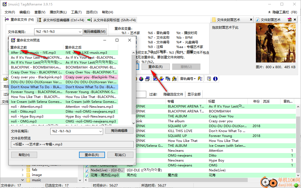301x188 pixels.
Task: Close the 文件夹封面艺术 panel
Action: click(x=251, y=20)
